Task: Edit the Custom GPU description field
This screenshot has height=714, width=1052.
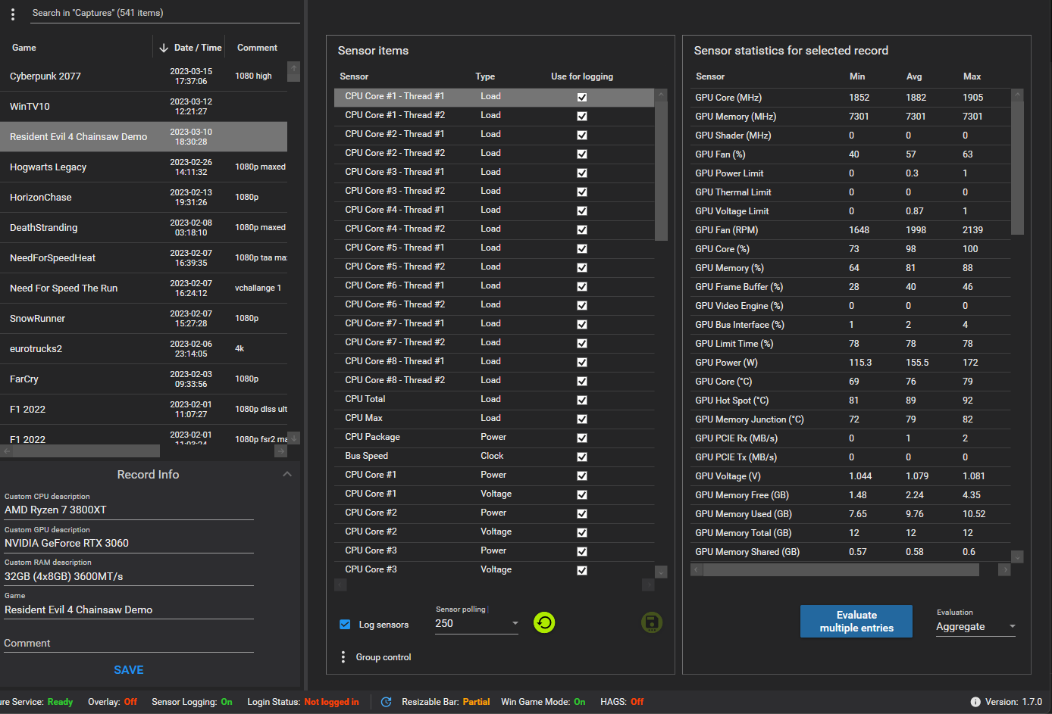Action: tap(129, 544)
